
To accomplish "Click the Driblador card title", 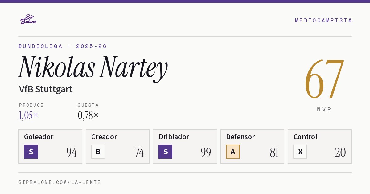I will tap(174, 137).
